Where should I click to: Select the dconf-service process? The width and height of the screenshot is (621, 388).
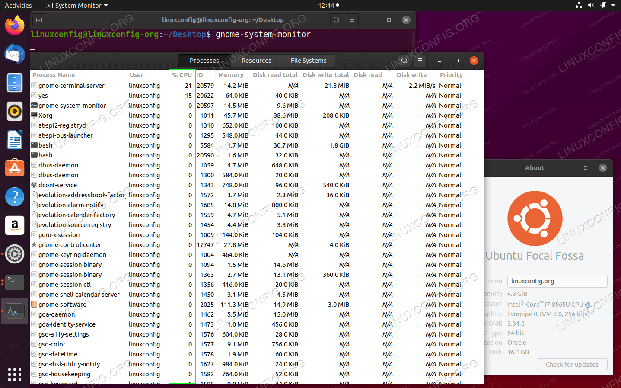(257, 185)
